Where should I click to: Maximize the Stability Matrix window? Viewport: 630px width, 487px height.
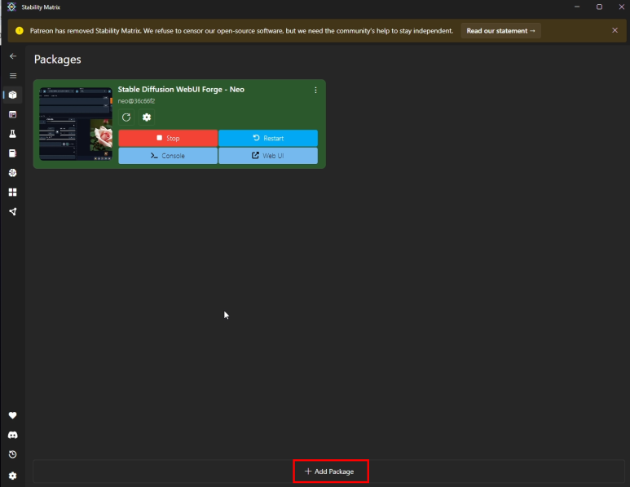click(599, 7)
